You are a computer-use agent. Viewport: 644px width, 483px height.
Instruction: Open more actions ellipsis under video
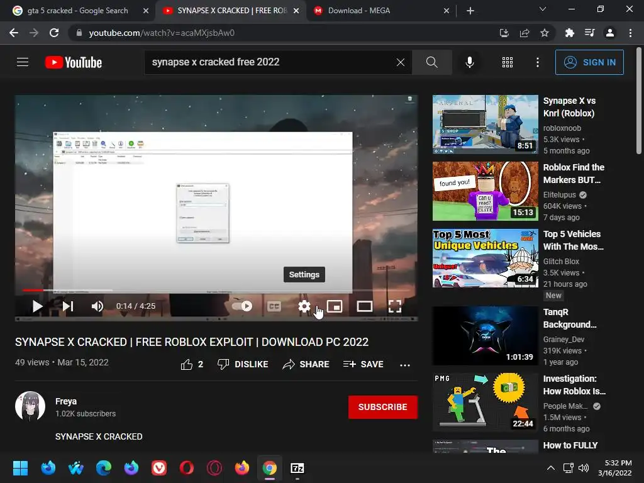(405, 365)
